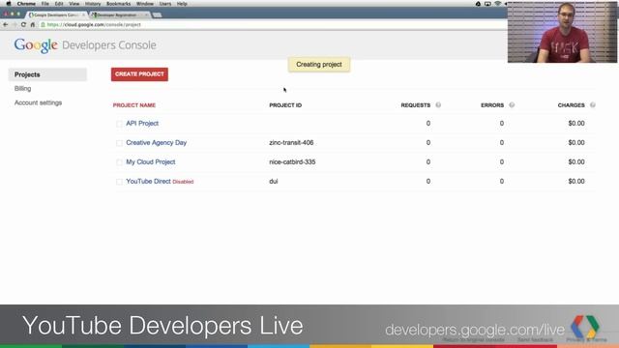
Task: Click the 'nice-catbird-335' project ID
Action: pyautogui.click(x=292, y=161)
